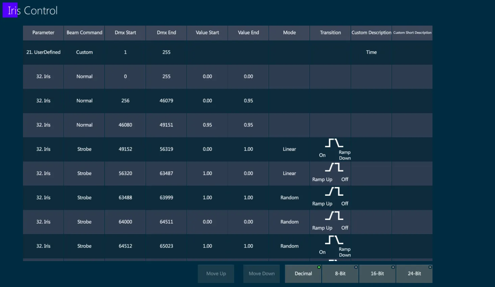Click the transition waveform icon in row 64000

(x=334, y=216)
